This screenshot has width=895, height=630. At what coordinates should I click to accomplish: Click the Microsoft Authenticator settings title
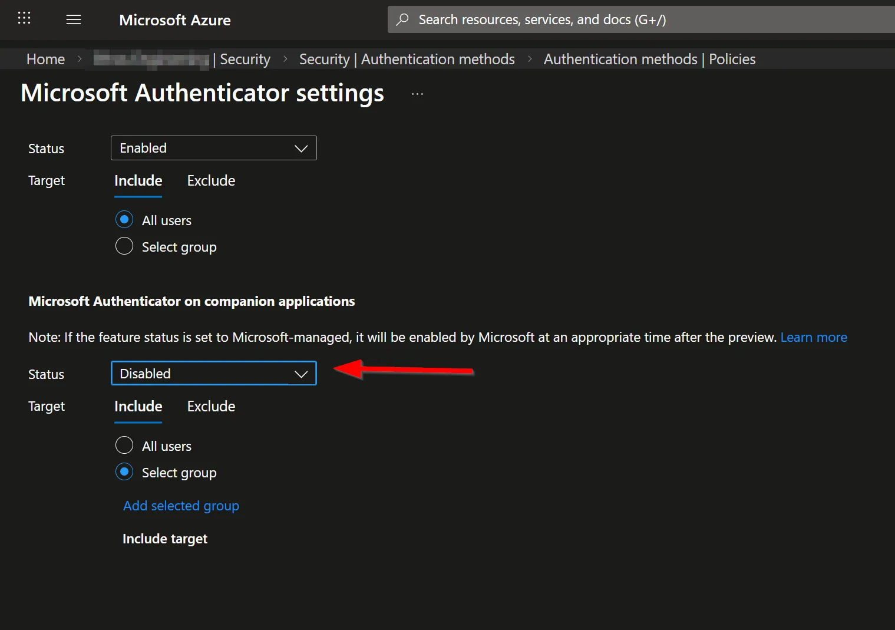(x=203, y=93)
